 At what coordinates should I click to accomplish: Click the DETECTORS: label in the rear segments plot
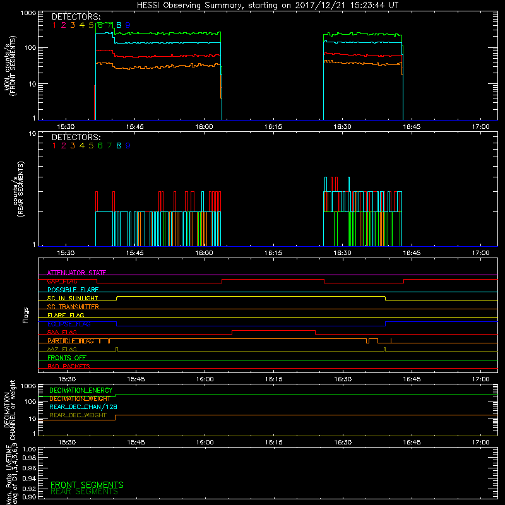click(x=76, y=138)
